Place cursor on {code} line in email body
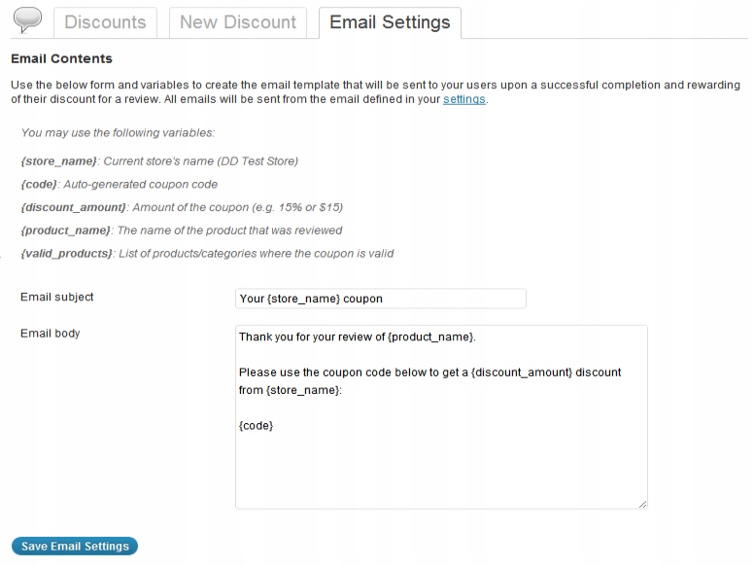The height and width of the screenshot is (566, 754). (257, 426)
